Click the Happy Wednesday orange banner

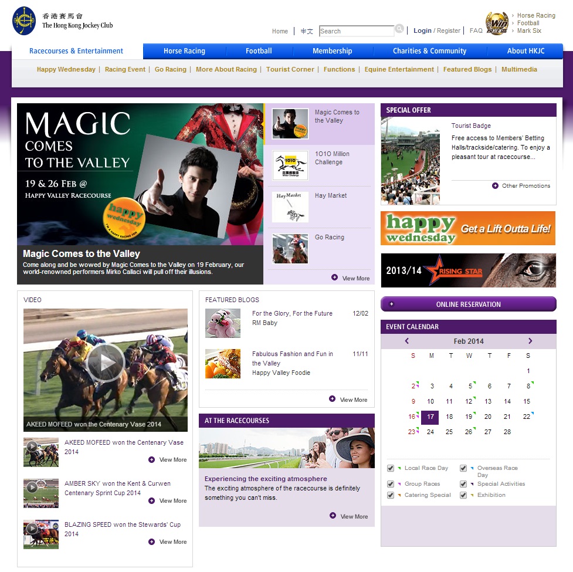[468, 228]
